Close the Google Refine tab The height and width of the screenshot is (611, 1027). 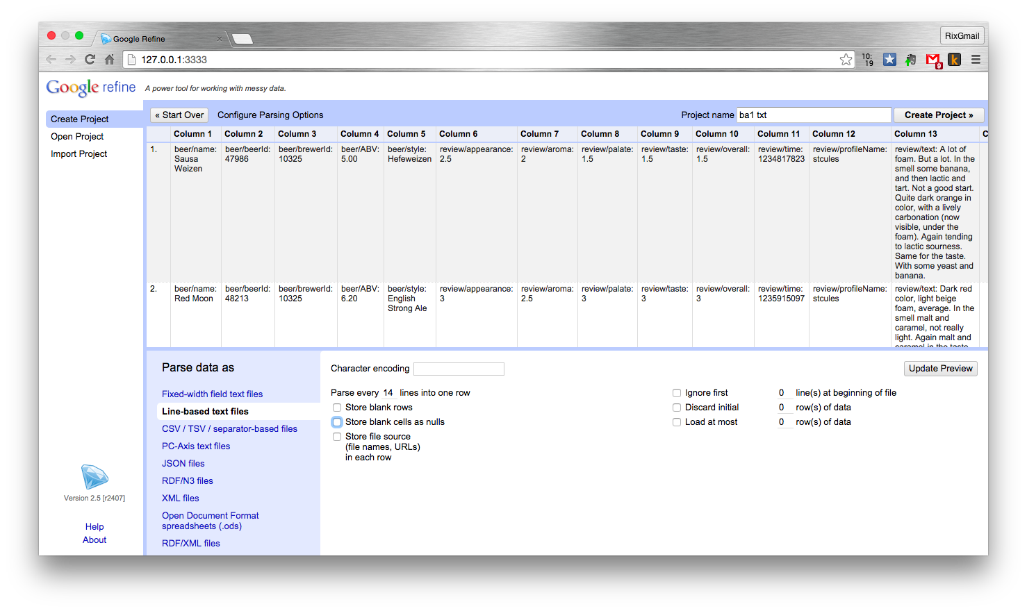point(220,39)
